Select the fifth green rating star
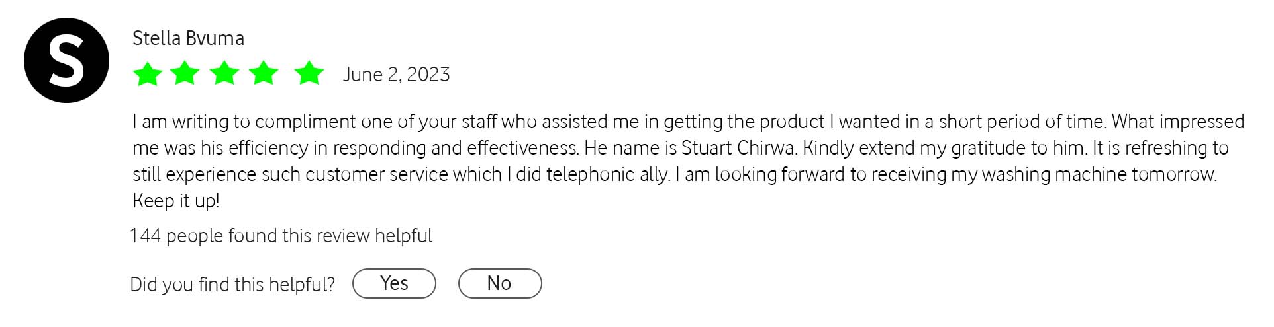 (x=309, y=73)
